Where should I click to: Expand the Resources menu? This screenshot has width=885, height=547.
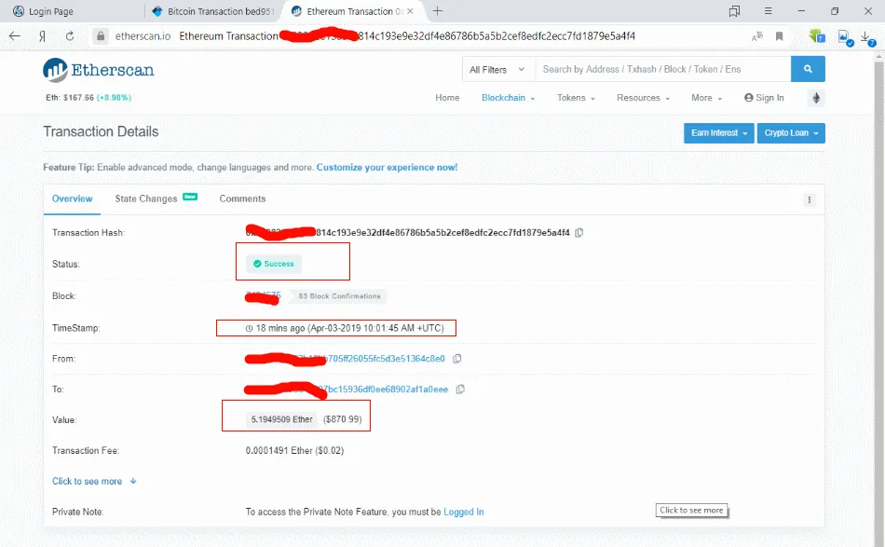[643, 98]
